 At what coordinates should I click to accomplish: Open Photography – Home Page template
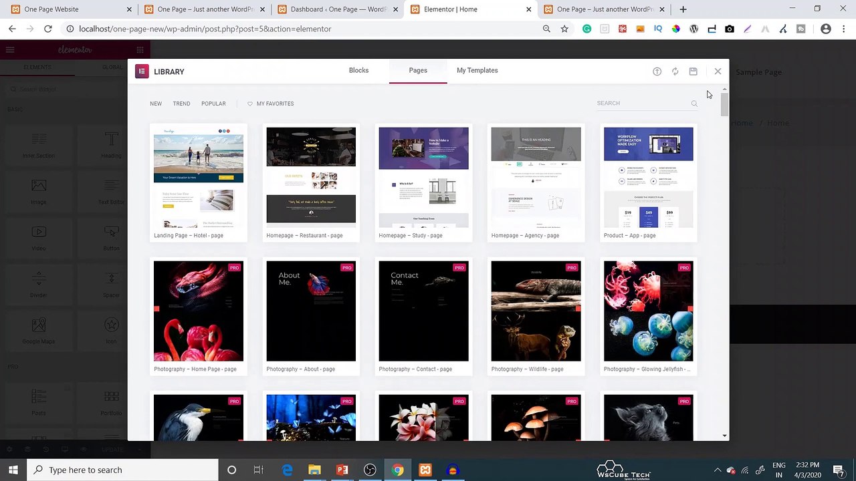coord(199,316)
